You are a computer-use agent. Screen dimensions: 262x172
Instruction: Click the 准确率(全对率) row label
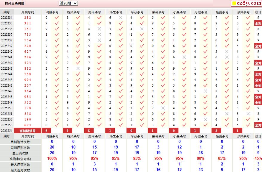click(20, 159)
